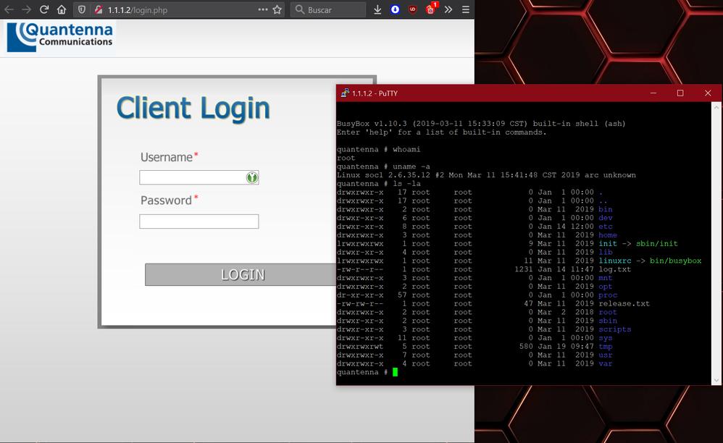Click the blue Video DownloadHelper extension icon

click(395, 9)
